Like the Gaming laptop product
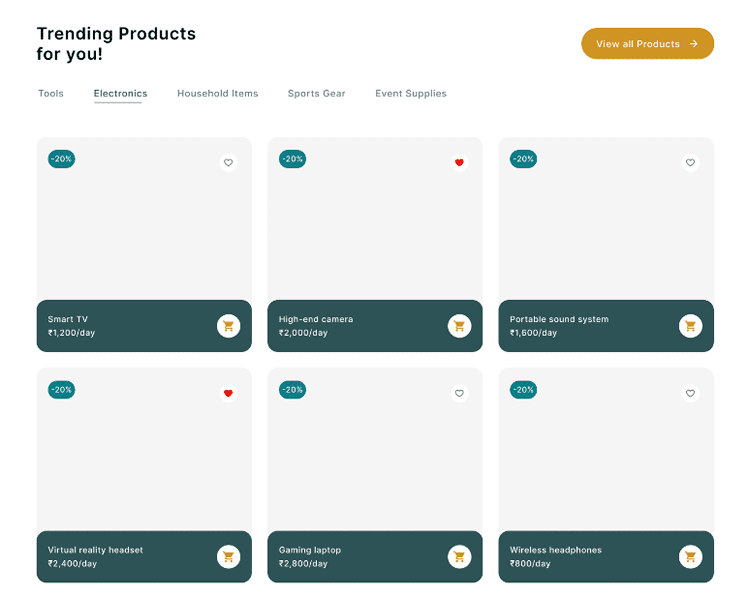751x614 pixels. pos(459,393)
